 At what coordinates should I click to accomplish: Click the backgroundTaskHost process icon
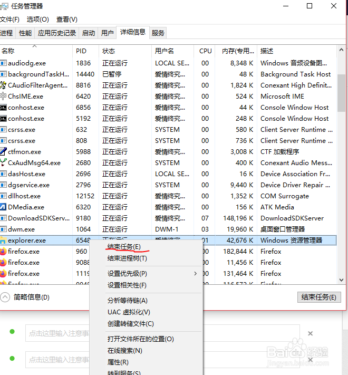pyautogui.click(x=3, y=74)
